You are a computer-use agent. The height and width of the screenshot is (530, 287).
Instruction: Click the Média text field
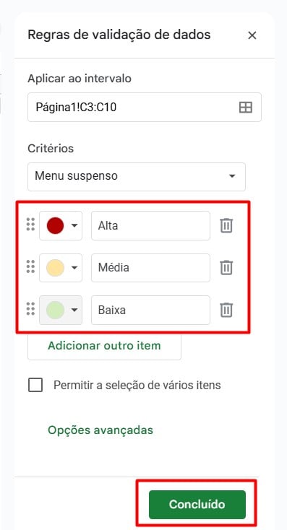tap(150, 268)
